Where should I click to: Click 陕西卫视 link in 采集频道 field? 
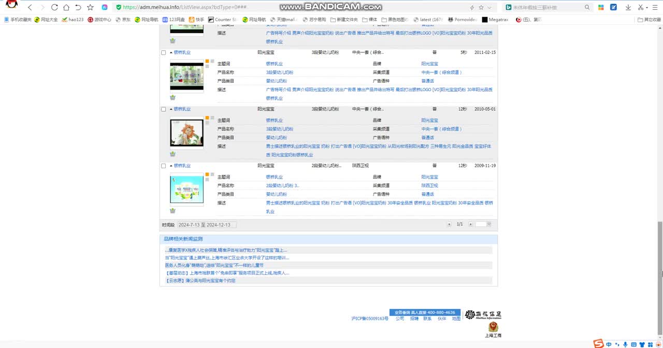(429, 185)
